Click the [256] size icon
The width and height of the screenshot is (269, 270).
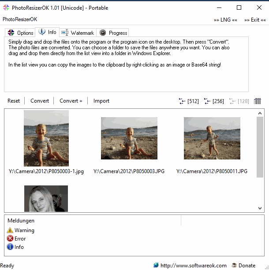[207, 101]
